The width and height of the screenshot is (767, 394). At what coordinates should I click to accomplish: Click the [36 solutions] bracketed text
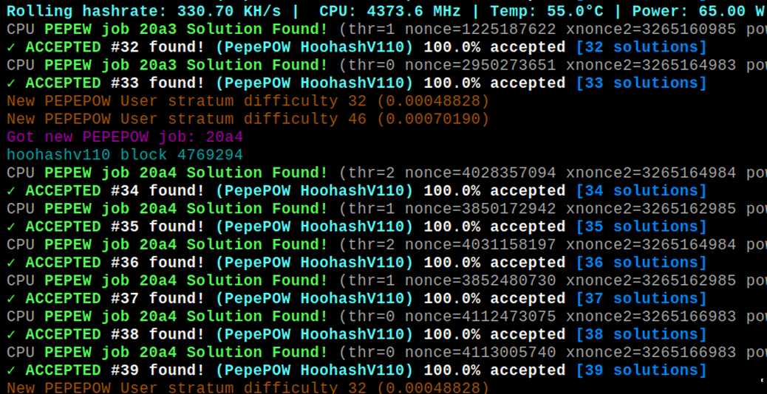tap(641, 263)
